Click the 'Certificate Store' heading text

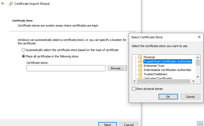22,20
